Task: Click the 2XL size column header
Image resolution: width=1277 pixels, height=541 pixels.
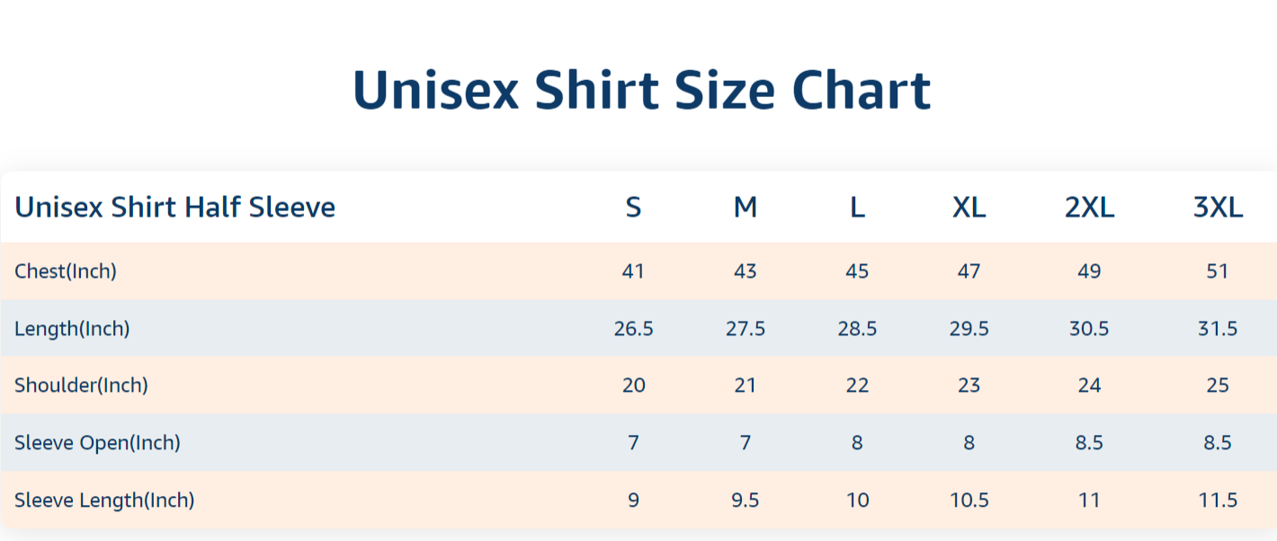Action: [1089, 208]
